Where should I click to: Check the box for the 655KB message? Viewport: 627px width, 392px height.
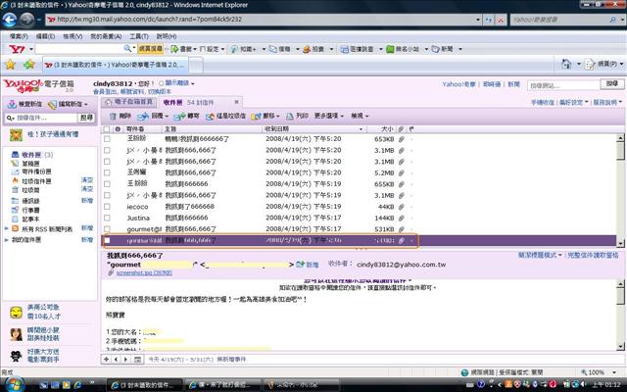pos(107,184)
